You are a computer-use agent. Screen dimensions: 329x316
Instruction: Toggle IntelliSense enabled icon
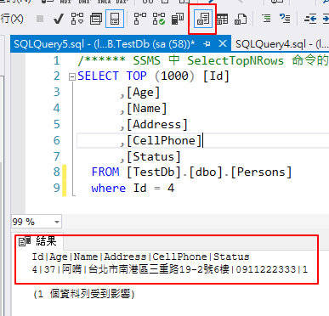coord(115,19)
